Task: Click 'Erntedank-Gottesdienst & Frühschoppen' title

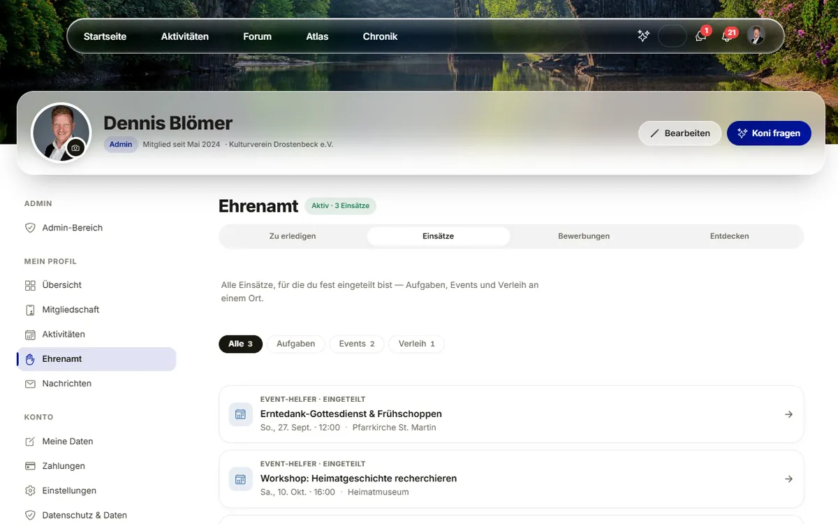Action: tap(351, 414)
